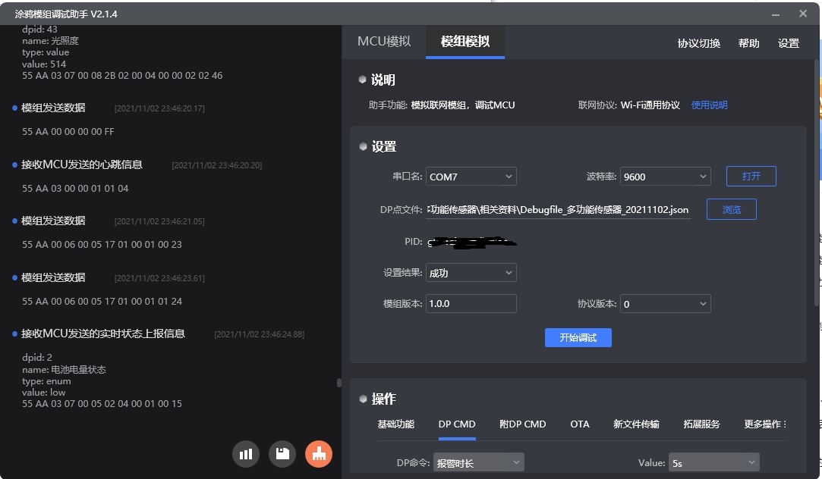Click the statistics chart icon button
The width and height of the screenshot is (822, 479).
click(x=246, y=454)
